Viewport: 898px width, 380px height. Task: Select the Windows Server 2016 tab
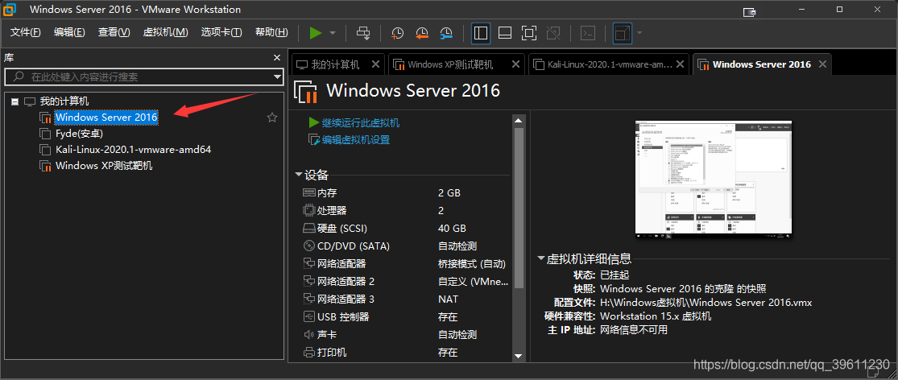[x=762, y=64]
